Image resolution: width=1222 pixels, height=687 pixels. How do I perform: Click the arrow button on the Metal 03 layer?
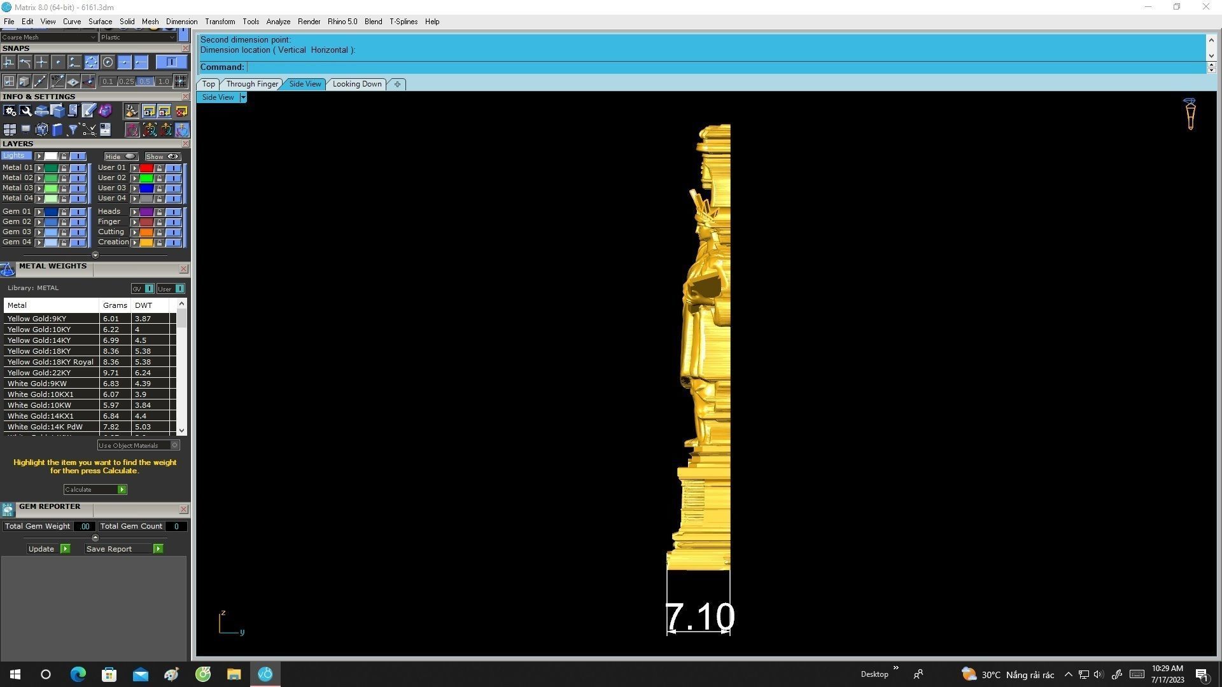(x=39, y=188)
